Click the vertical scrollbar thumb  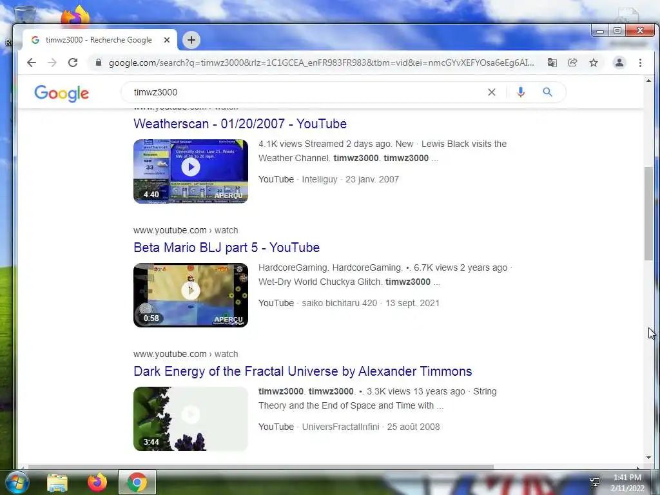[648, 213]
